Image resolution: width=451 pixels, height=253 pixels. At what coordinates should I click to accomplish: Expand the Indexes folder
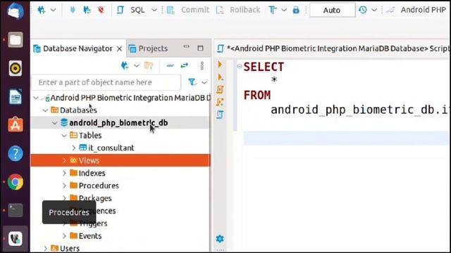pos(64,174)
